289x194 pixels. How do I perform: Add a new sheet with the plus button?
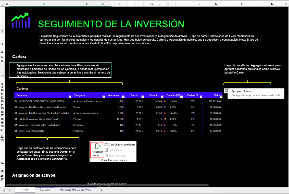click(x=101, y=190)
